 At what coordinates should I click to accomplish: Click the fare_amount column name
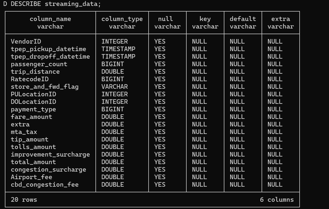tap(31, 117)
